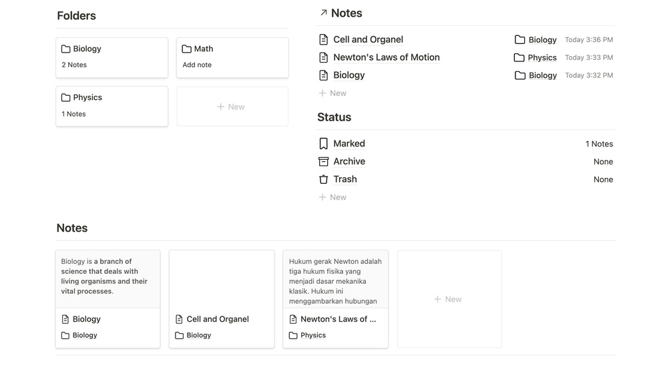Click the Marked bookmark icon
The height and width of the screenshot is (365, 671).
pyautogui.click(x=324, y=144)
